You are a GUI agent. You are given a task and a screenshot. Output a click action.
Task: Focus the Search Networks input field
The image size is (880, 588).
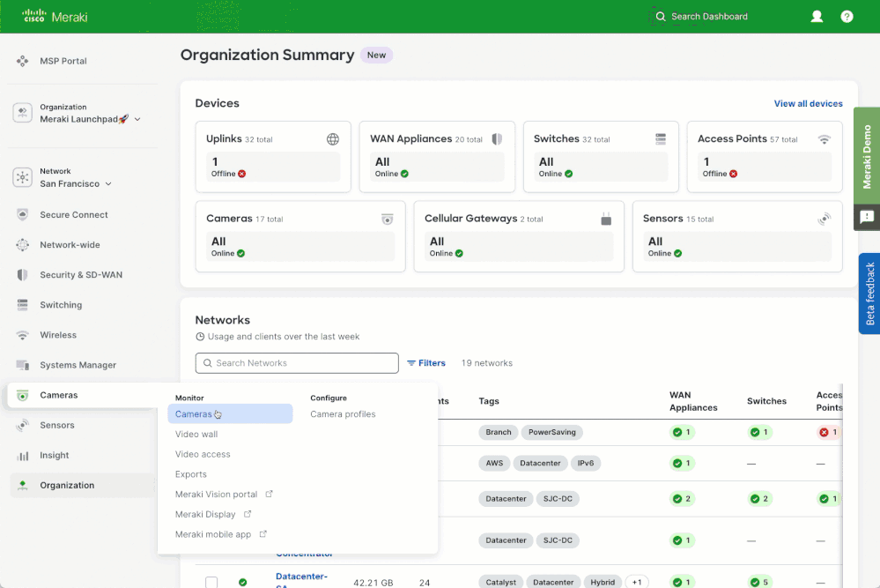(x=297, y=363)
